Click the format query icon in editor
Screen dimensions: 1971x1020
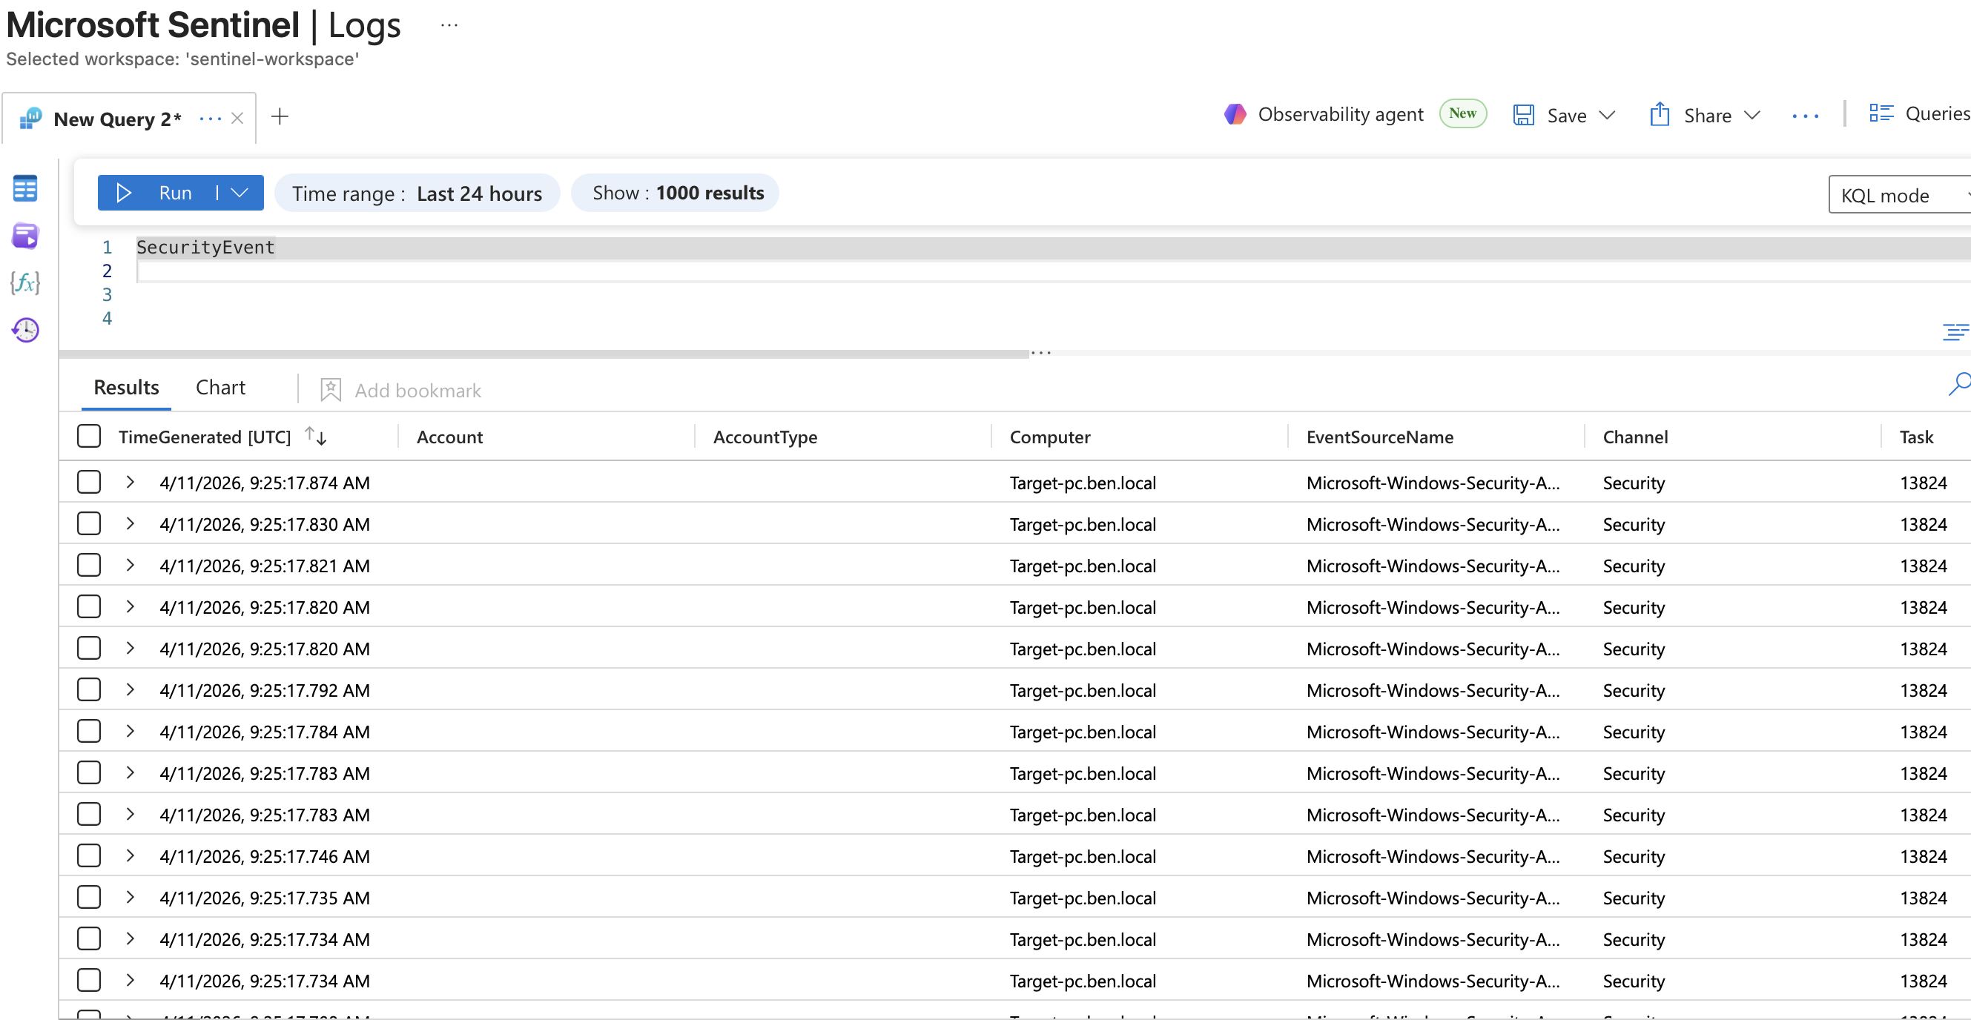pyautogui.click(x=1954, y=332)
